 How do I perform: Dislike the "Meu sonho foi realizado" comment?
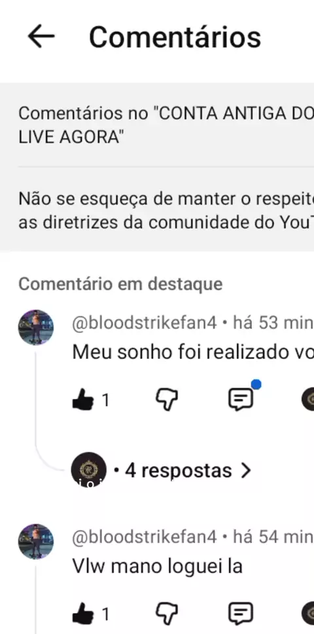tap(167, 401)
